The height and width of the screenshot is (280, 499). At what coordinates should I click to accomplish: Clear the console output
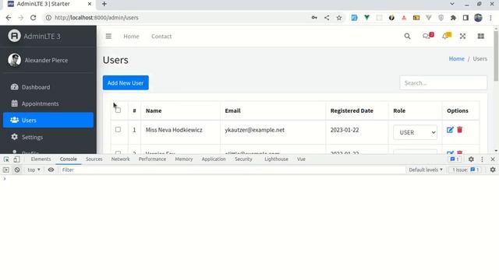17,170
